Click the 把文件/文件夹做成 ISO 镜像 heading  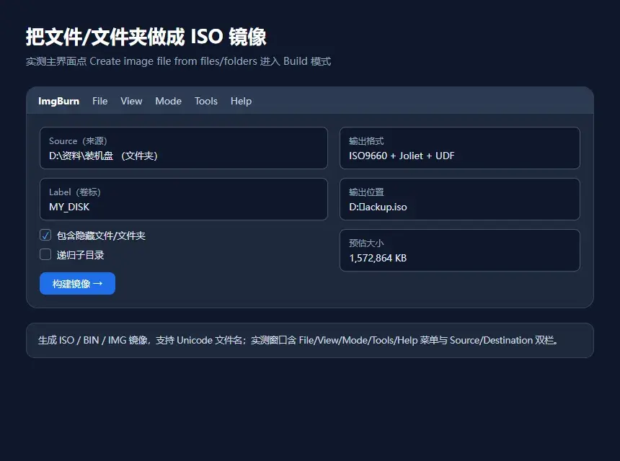(146, 37)
